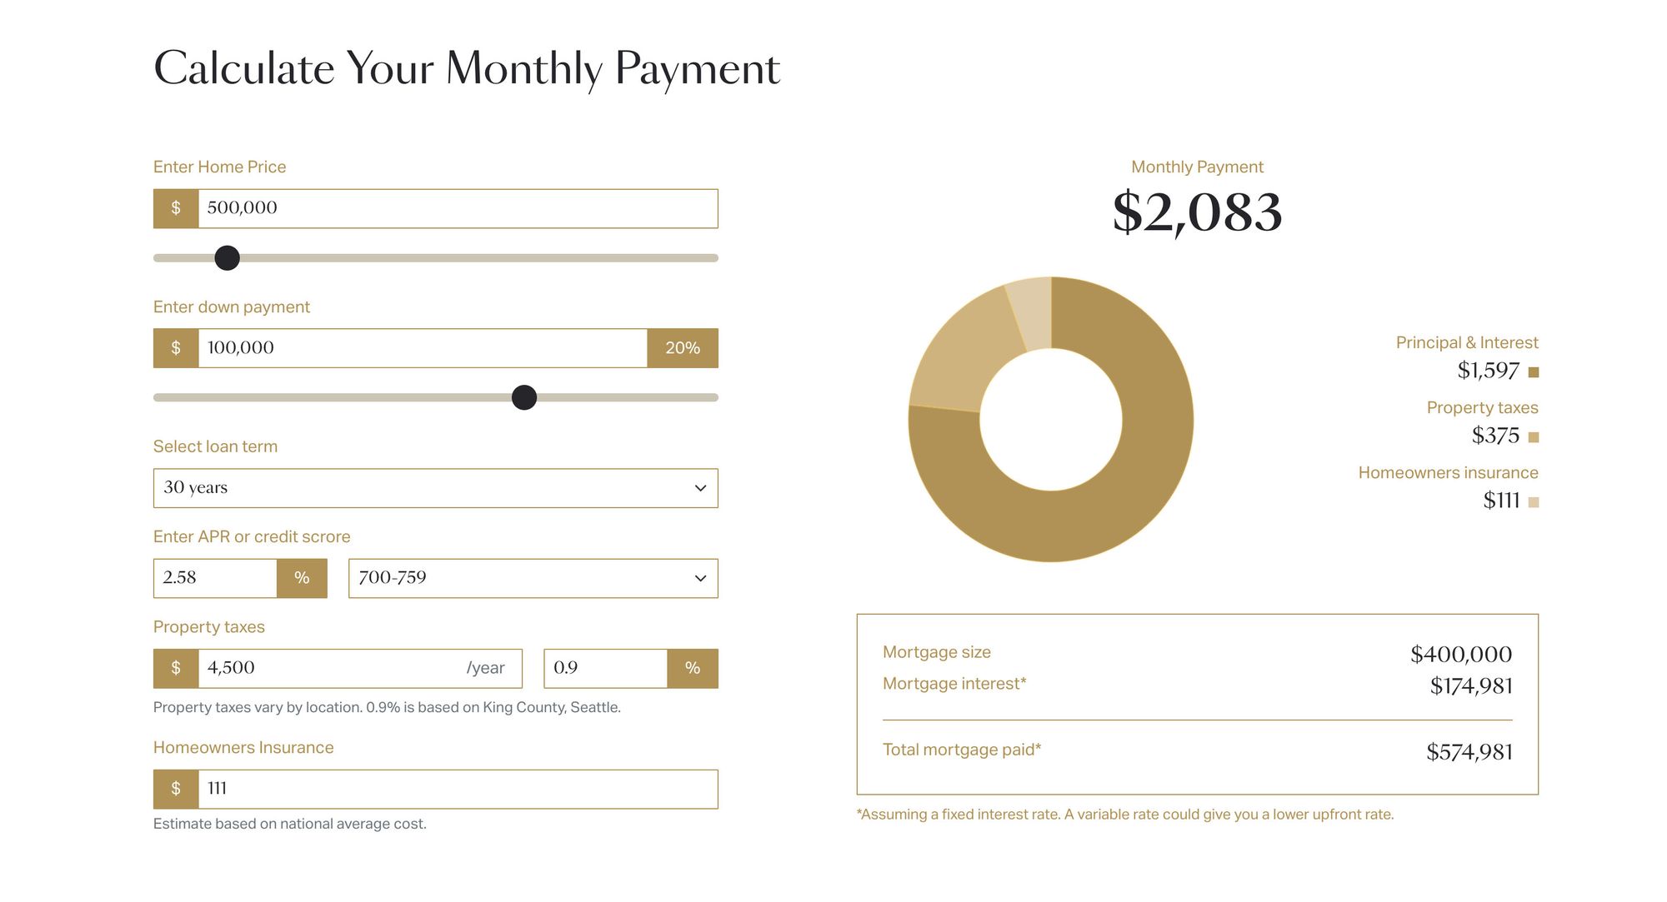Click the Principal & Interest legend square
Screen dimensions: 1667x902
click(x=1534, y=372)
